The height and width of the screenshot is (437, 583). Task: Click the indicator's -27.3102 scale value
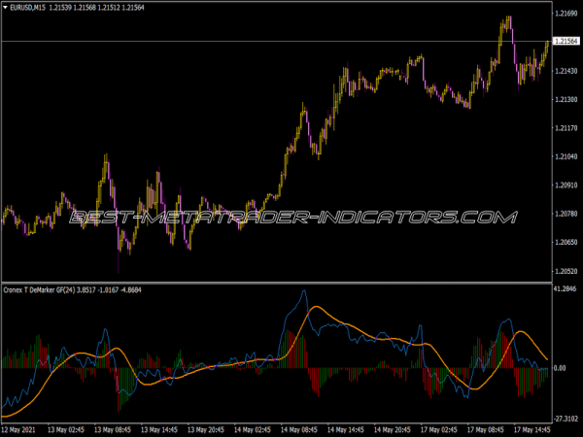(x=566, y=415)
